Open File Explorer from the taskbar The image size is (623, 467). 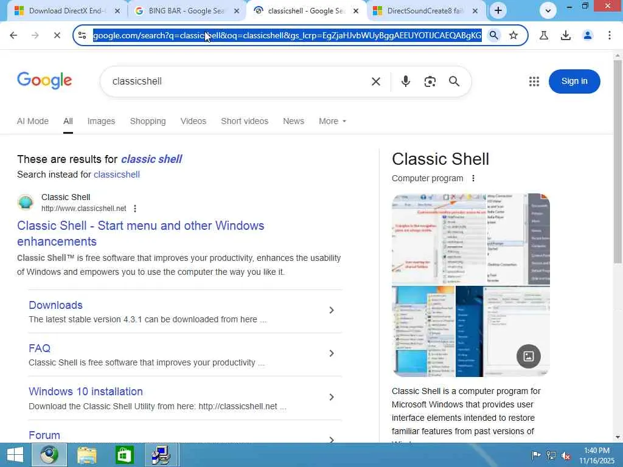[x=86, y=455]
